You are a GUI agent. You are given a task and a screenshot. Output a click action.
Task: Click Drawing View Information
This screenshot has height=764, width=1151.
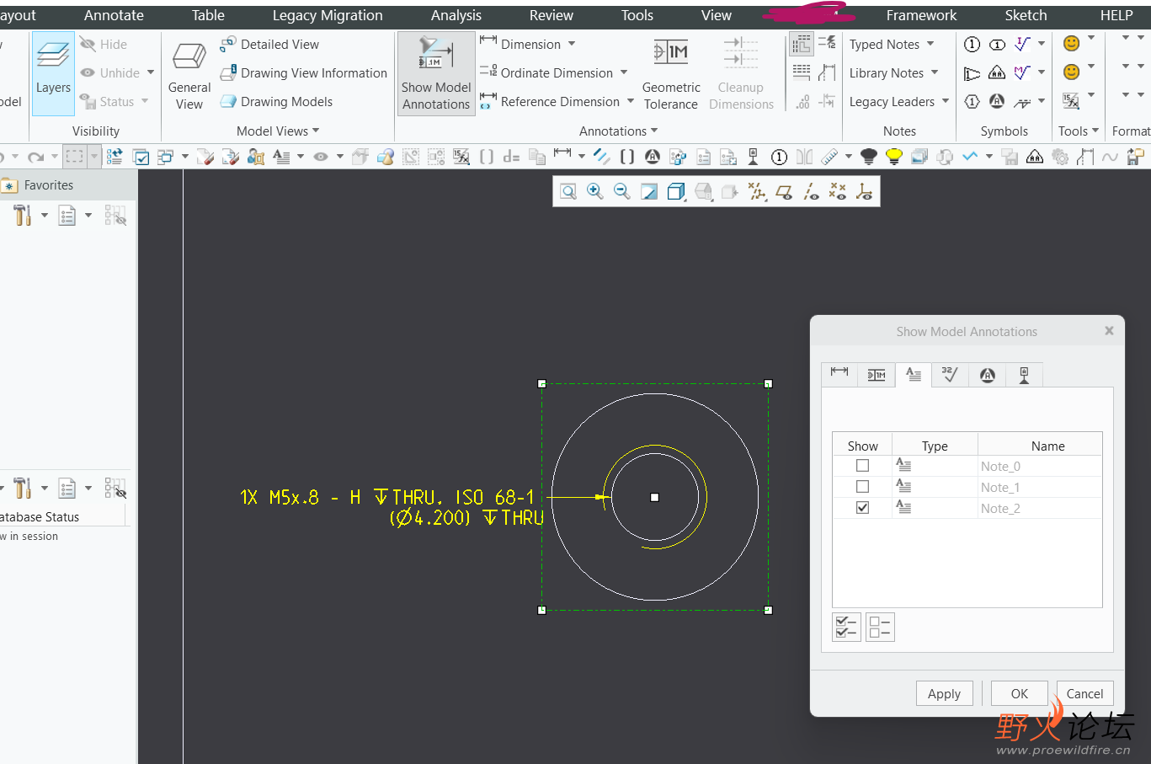coord(304,73)
